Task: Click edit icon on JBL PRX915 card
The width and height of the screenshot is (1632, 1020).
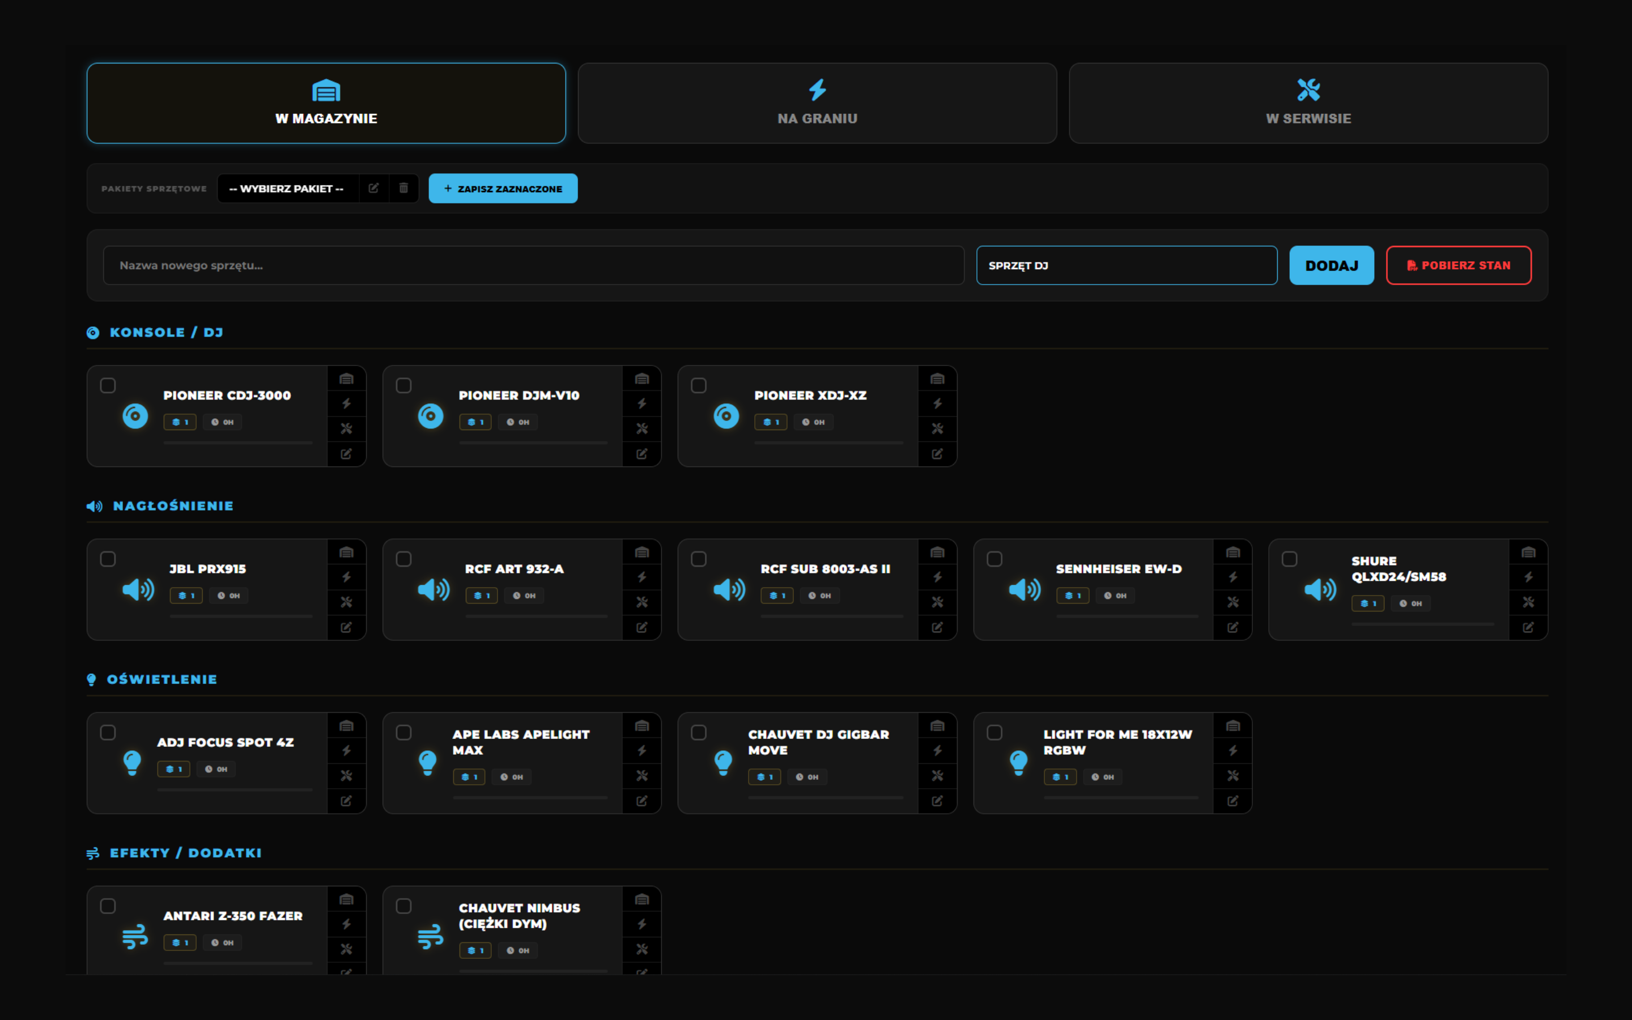Action: tap(347, 627)
